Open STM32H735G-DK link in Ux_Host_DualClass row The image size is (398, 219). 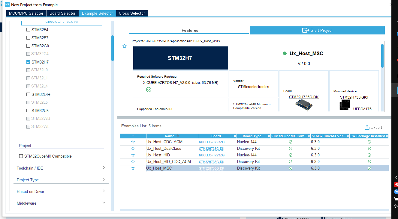[212, 149]
